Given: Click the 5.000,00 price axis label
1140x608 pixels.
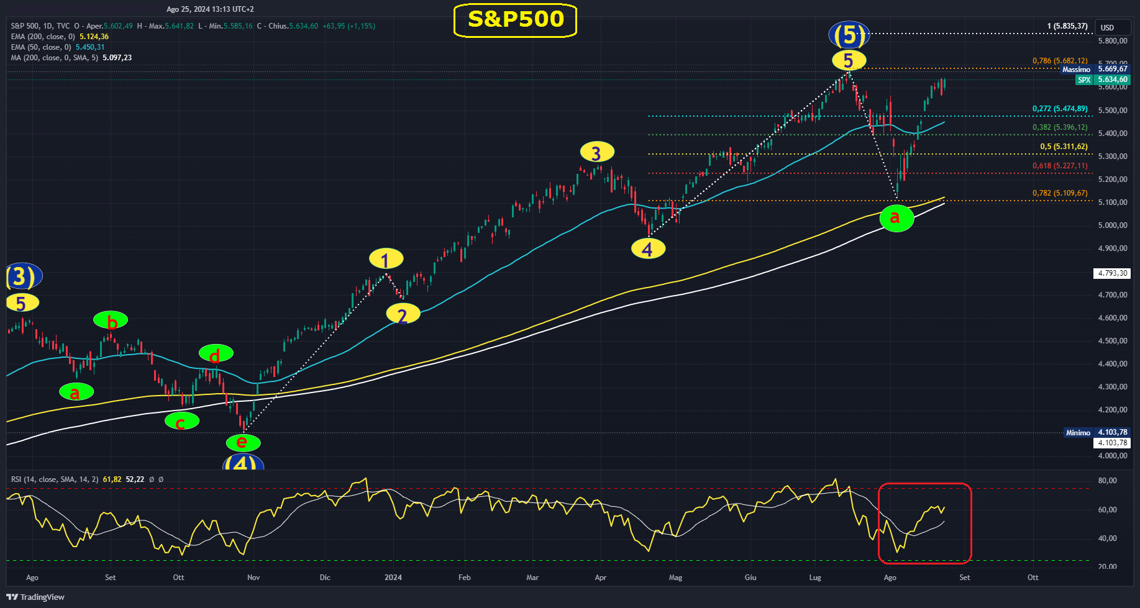Looking at the screenshot, I should (x=1113, y=225).
